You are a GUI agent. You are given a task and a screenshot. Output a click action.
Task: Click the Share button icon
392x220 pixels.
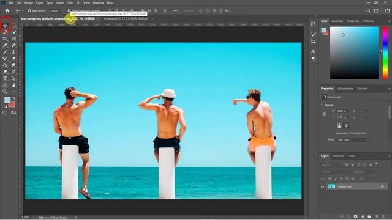click(387, 10)
